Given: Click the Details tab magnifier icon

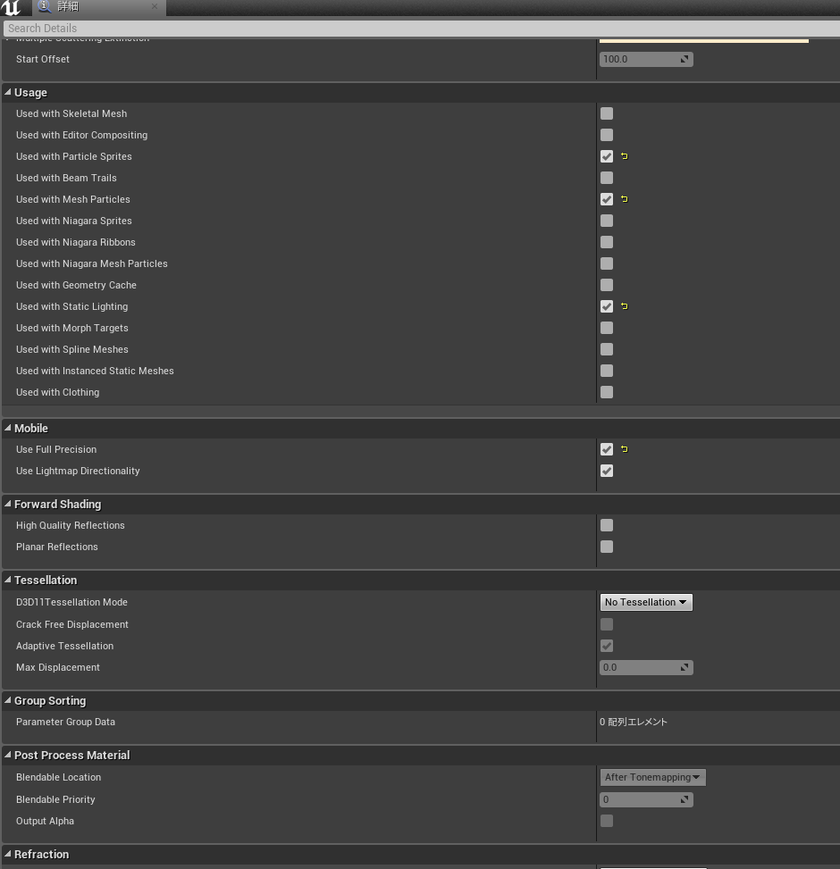Looking at the screenshot, I should tap(45, 6).
